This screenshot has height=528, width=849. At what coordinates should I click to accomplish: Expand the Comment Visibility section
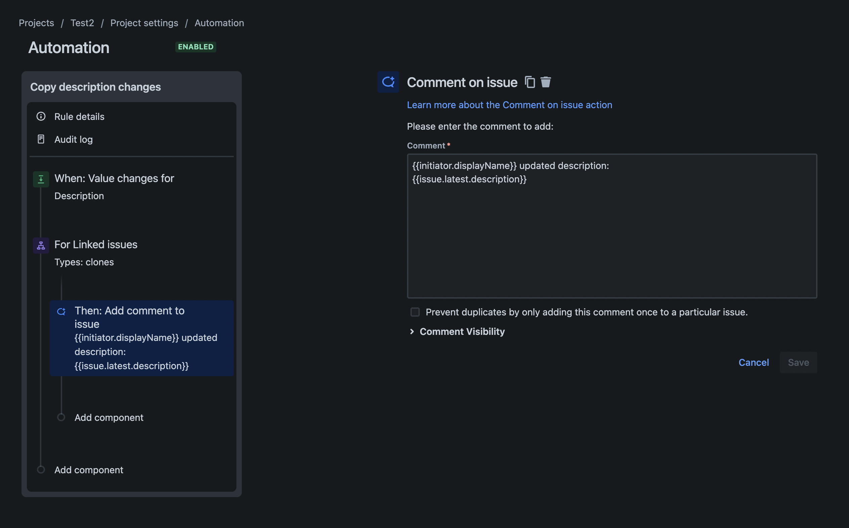[x=457, y=332]
